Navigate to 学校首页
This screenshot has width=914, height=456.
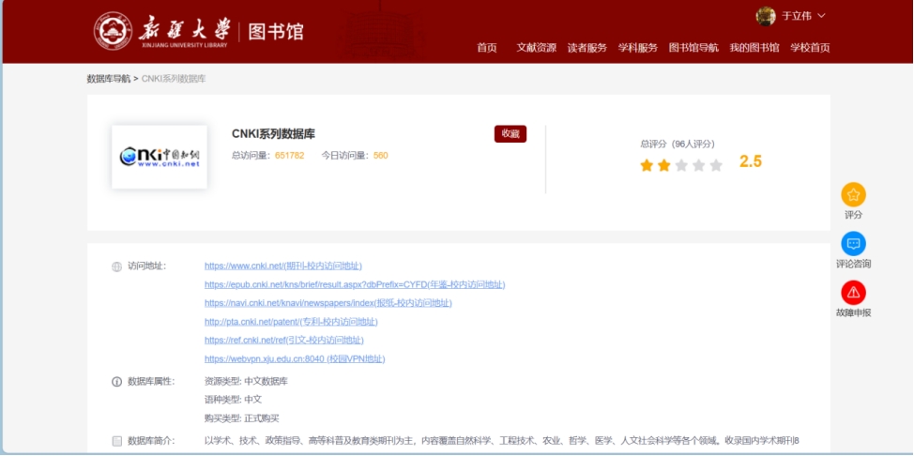(810, 48)
